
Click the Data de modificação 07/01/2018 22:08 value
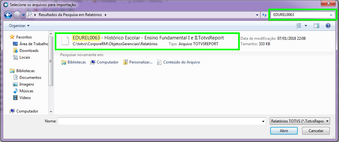pyautogui.click(x=291, y=38)
